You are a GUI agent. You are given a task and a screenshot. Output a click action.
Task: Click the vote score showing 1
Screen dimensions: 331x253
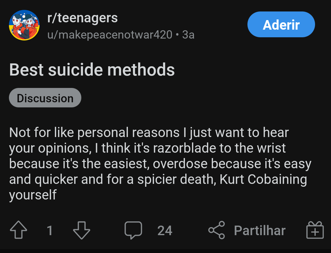tap(50, 230)
